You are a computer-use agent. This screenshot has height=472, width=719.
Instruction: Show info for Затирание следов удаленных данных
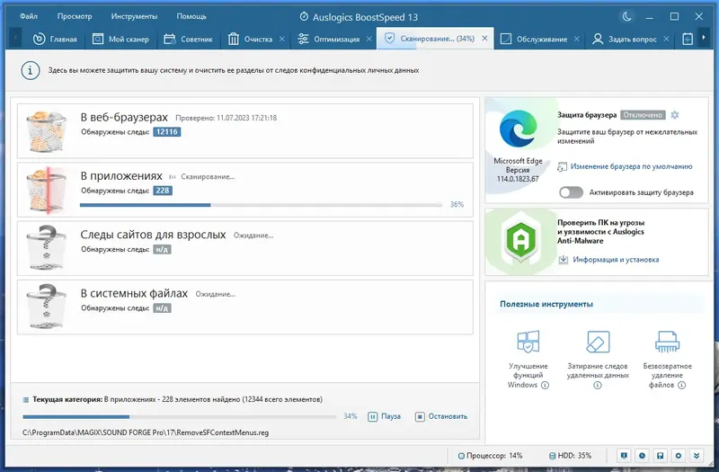pos(597,386)
